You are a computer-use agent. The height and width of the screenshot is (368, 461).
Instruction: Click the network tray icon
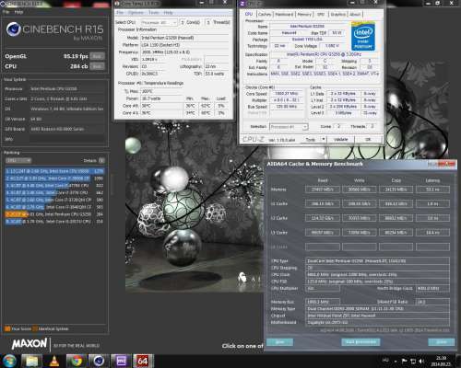click(413, 362)
